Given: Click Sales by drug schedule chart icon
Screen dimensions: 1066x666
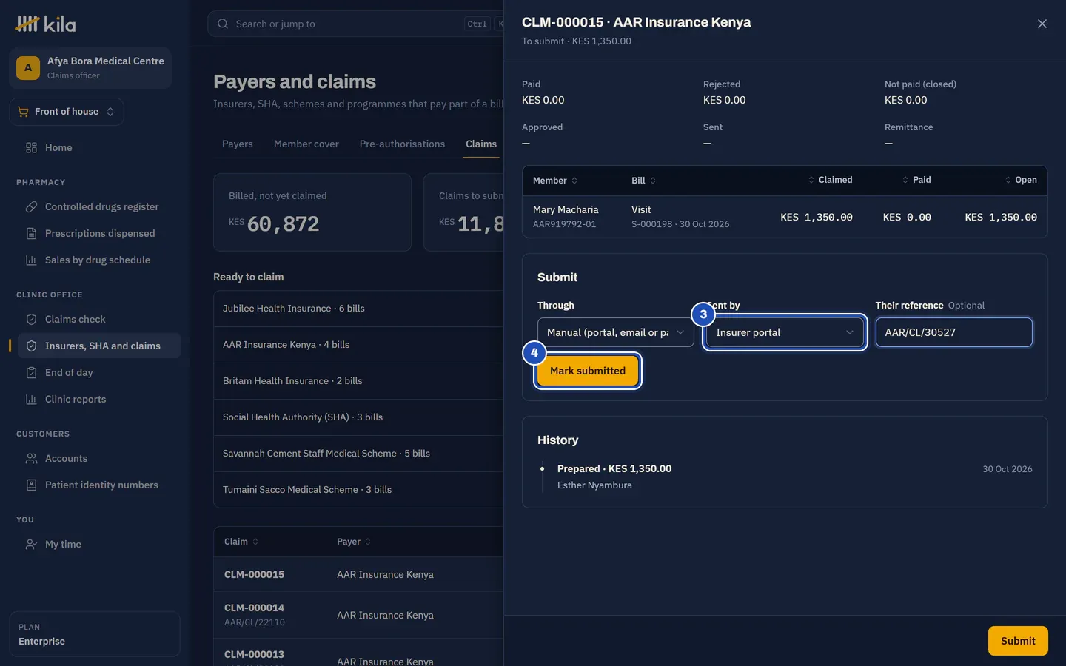Looking at the screenshot, I should coord(31,260).
